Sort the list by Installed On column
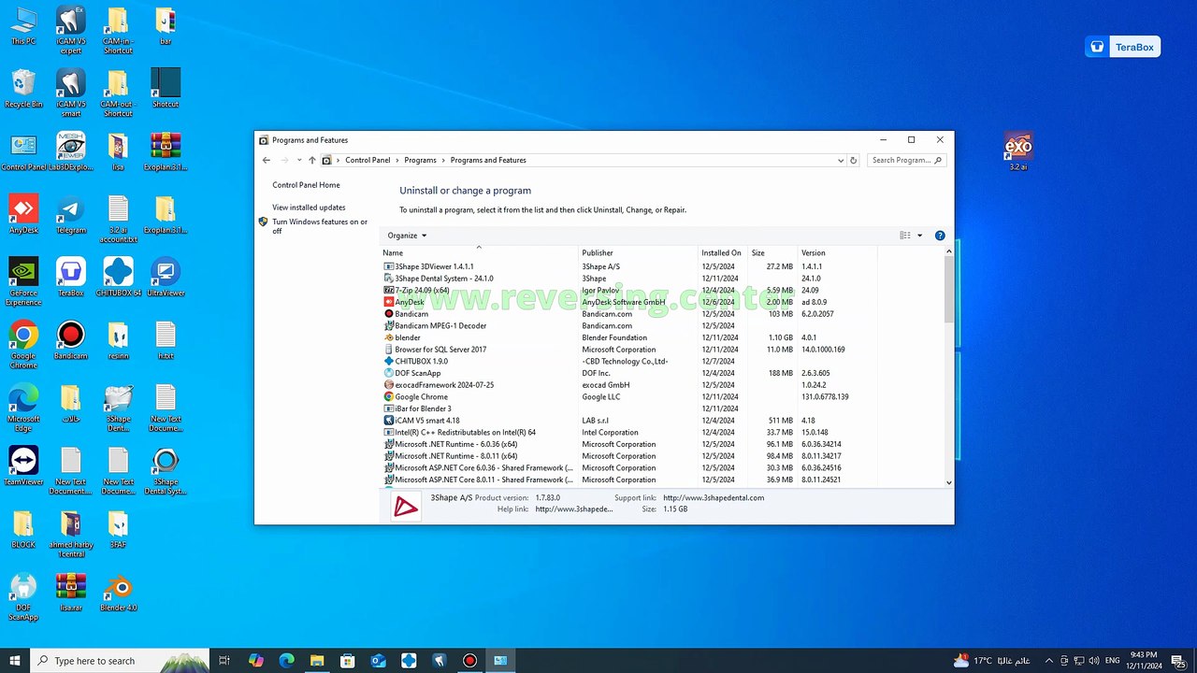This screenshot has height=673, width=1197. 723,252
